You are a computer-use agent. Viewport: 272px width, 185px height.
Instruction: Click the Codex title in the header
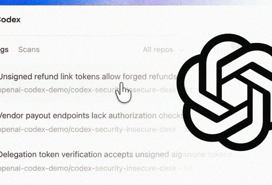[x=10, y=20]
